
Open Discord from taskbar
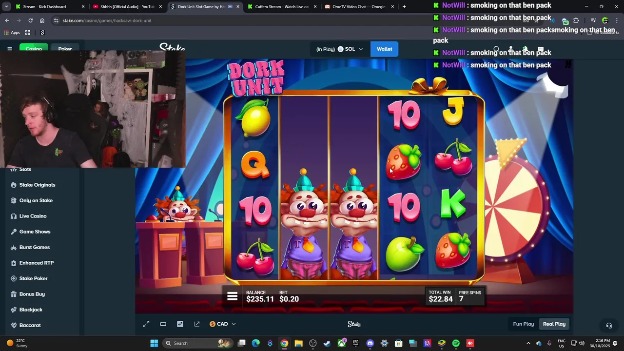point(370,343)
